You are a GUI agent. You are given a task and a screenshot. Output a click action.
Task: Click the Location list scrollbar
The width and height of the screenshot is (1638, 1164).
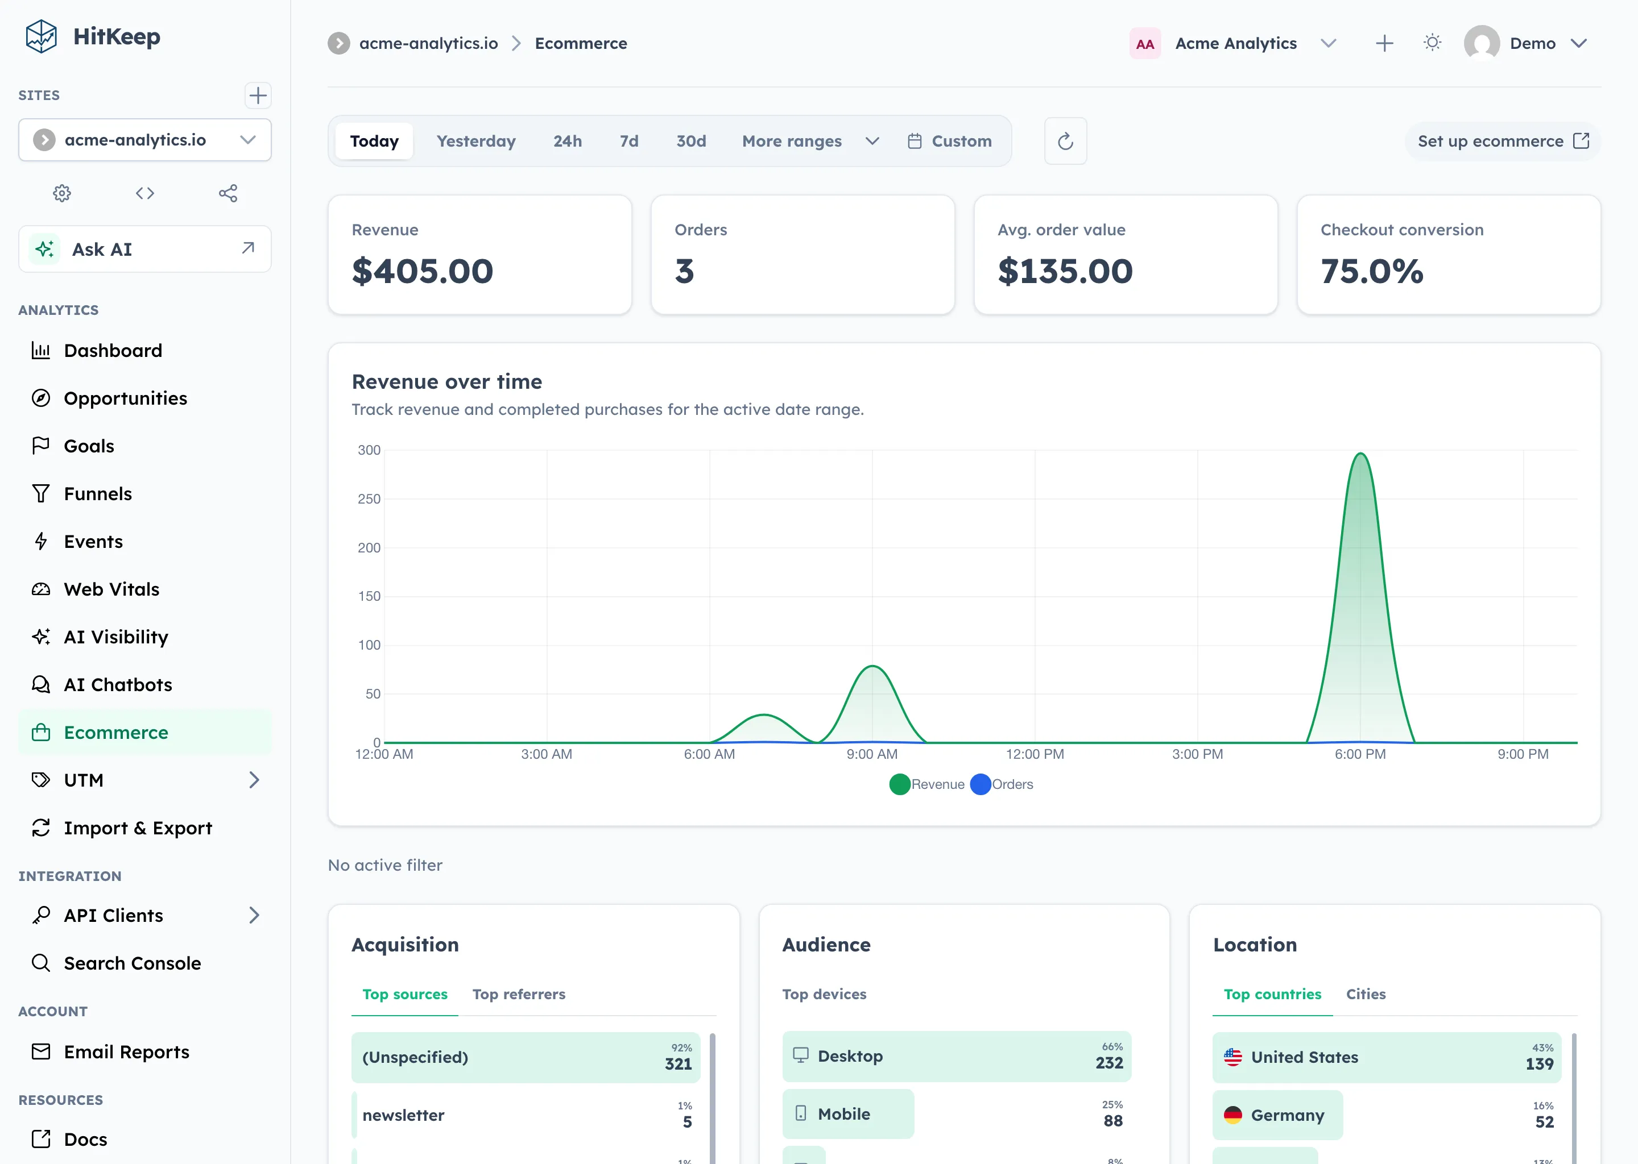coord(1574,1098)
